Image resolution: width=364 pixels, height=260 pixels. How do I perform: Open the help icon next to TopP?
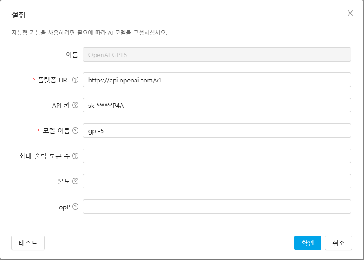pos(75,207)
